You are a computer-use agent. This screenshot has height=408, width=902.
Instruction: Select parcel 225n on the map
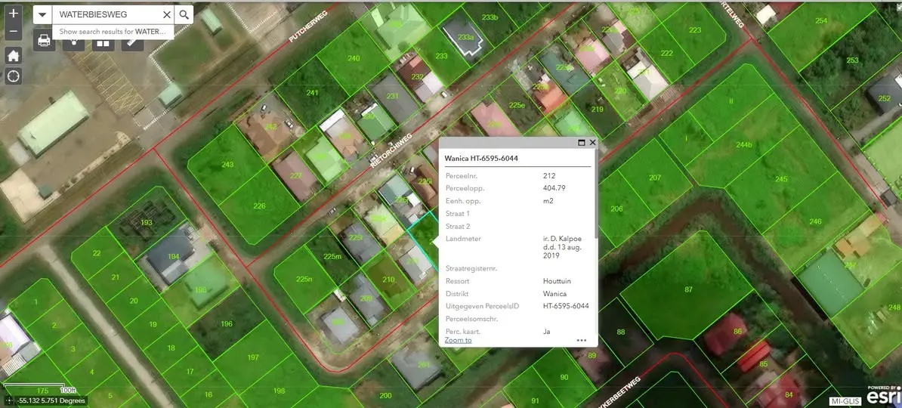click(x=304, y=279)
